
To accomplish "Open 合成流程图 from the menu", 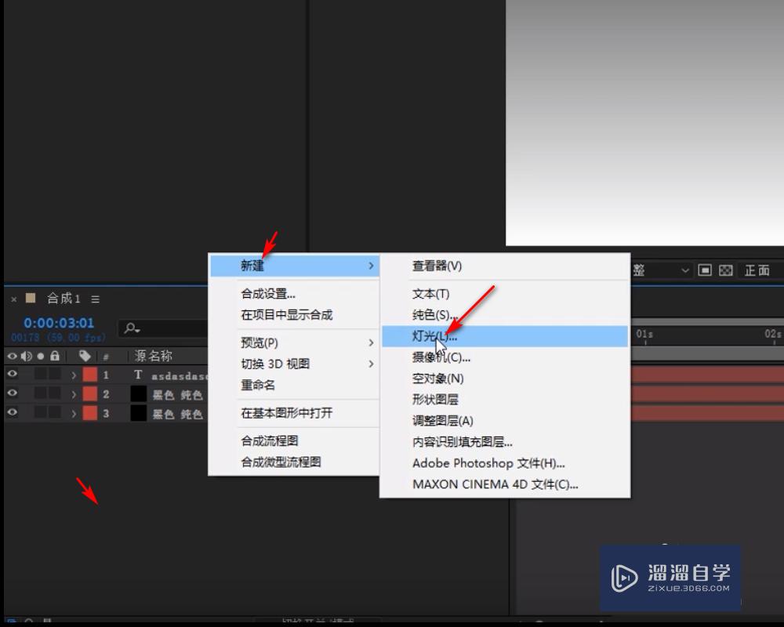I will [x=270, y=440].
